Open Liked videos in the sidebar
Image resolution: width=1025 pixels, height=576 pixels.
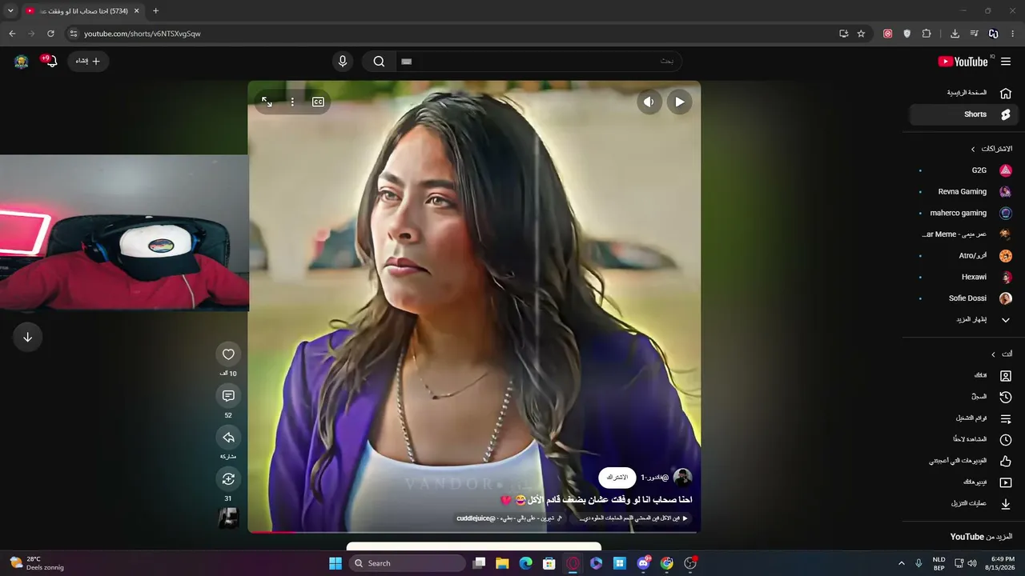coord(962,462)
